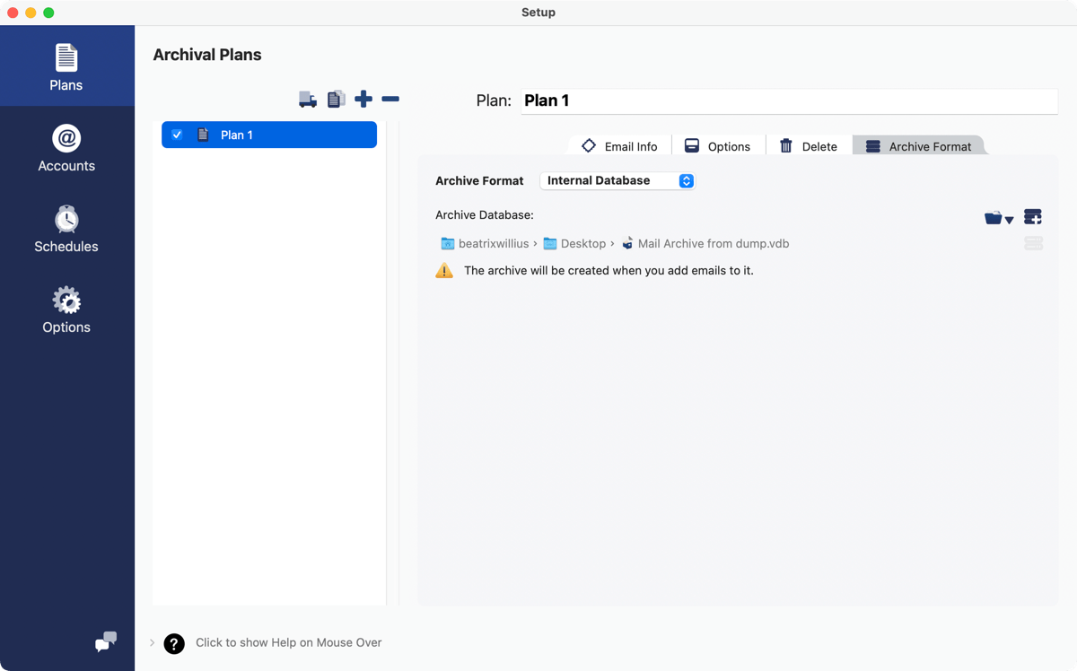Add a new archival plan with the plus icon
The height and width of the screenshot is (671, 1077).
(363, 99)
